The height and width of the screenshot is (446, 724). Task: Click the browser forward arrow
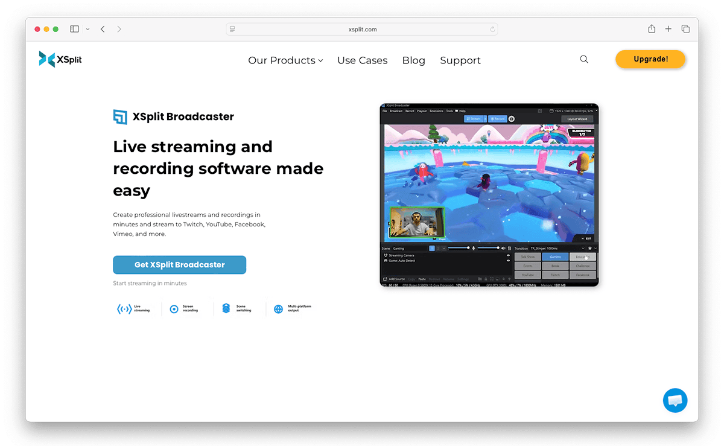[x=119, y=29]
